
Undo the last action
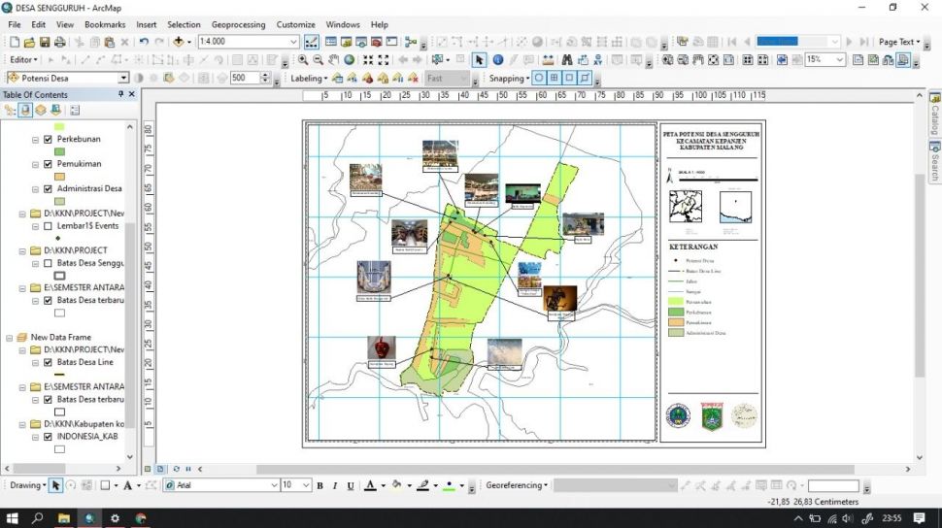pyautogui.click(x=144, y=42)
